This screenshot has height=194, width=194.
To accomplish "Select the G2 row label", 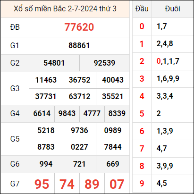I will 15,63.
